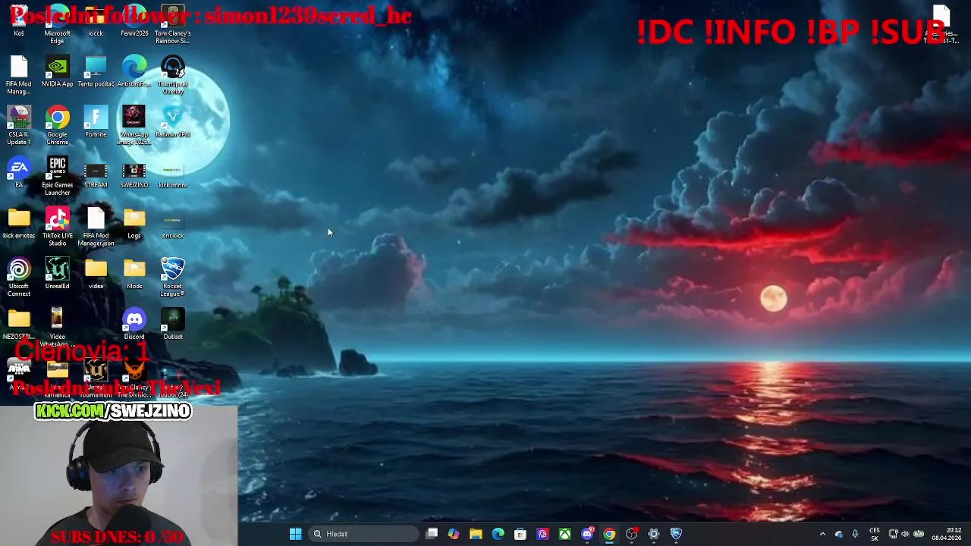This screenshot has height=546, width=971.
Task: Open Task View from the taskbar
Action: [x=432, y=534]
